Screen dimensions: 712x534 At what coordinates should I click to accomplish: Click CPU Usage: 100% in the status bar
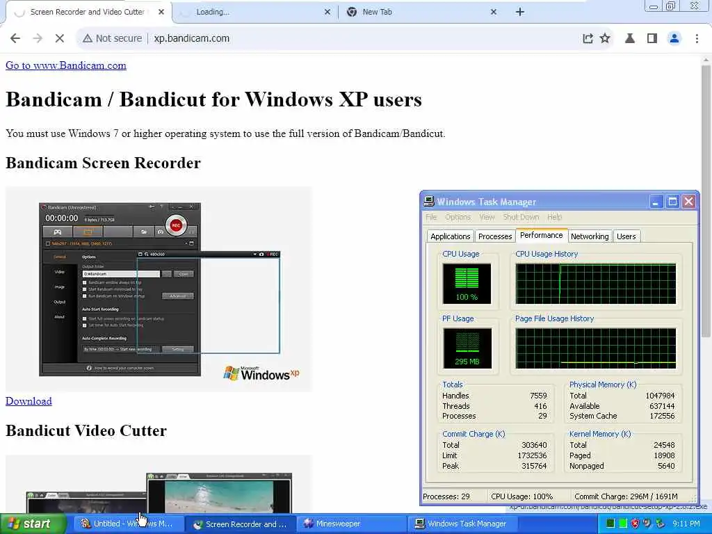pos(521,496)
